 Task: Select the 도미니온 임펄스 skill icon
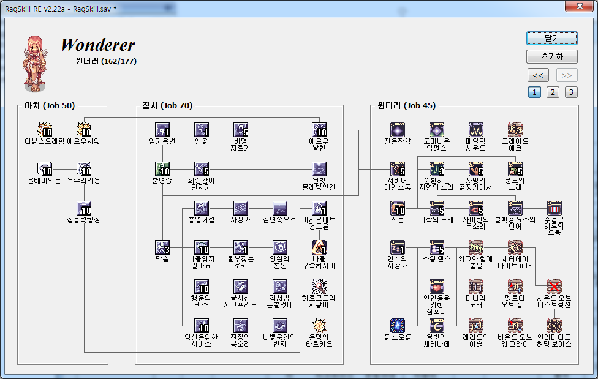[437, 130]
